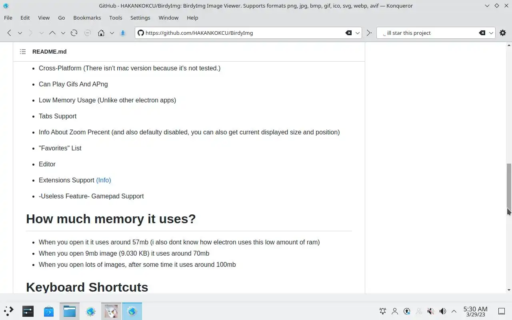
Task: Toggle the muted audio tray icon
Action: [x=430, y=311]
